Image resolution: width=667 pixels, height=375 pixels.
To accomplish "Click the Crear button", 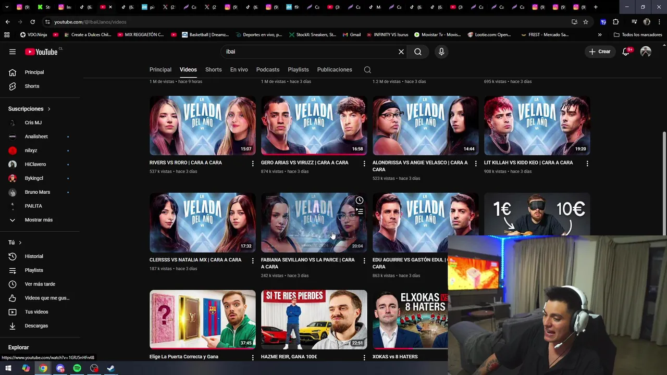I will pos(599,52).
